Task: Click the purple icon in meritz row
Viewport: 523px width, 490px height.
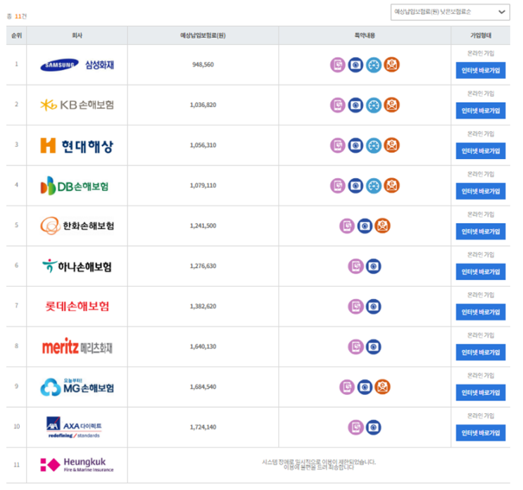Action: [x=356, y=347]
